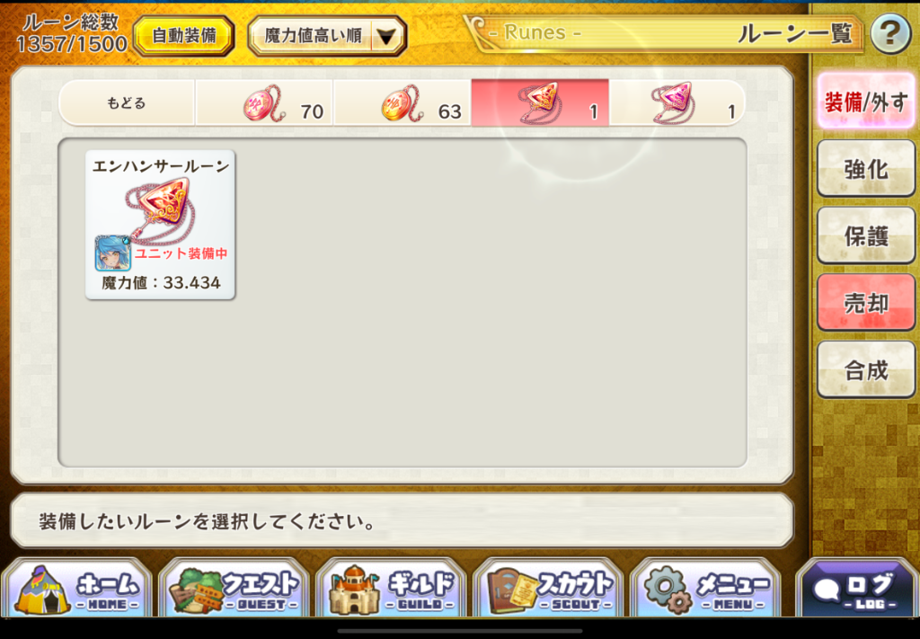Expand sort options via black arrow
This screenshot has height=639, width=920.
[x=386, y=37]
